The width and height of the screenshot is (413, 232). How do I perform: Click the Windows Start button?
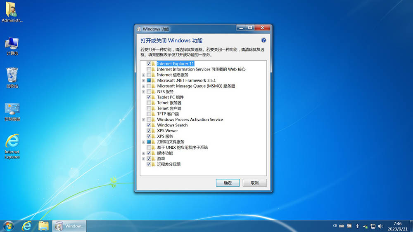[x=8, y=226]
